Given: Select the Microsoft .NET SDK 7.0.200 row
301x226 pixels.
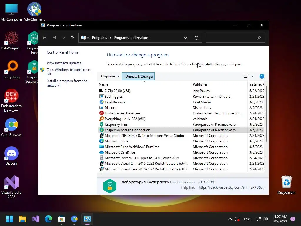Looking at the screenshot, I should click(181, 135).
